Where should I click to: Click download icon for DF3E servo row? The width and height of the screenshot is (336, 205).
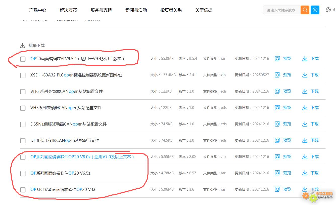coord(305,140)
